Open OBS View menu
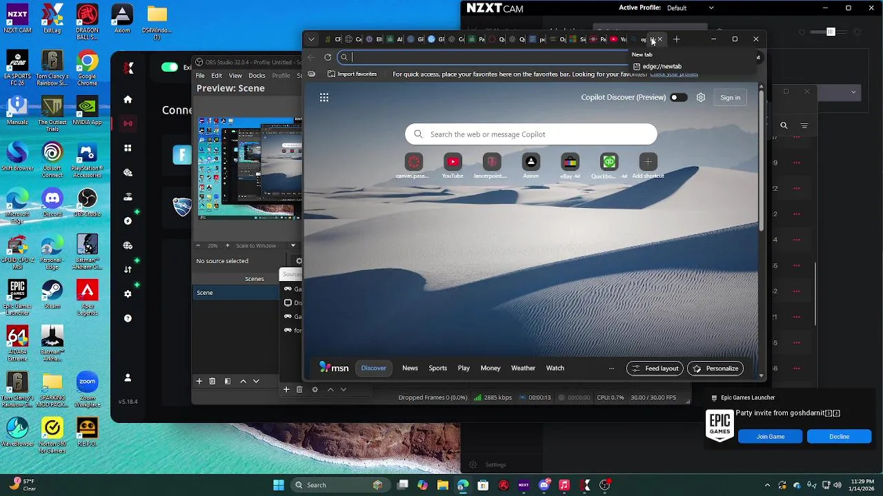Image resolution: width=883 pixels, height=496 pixels. tap(235, 75)
